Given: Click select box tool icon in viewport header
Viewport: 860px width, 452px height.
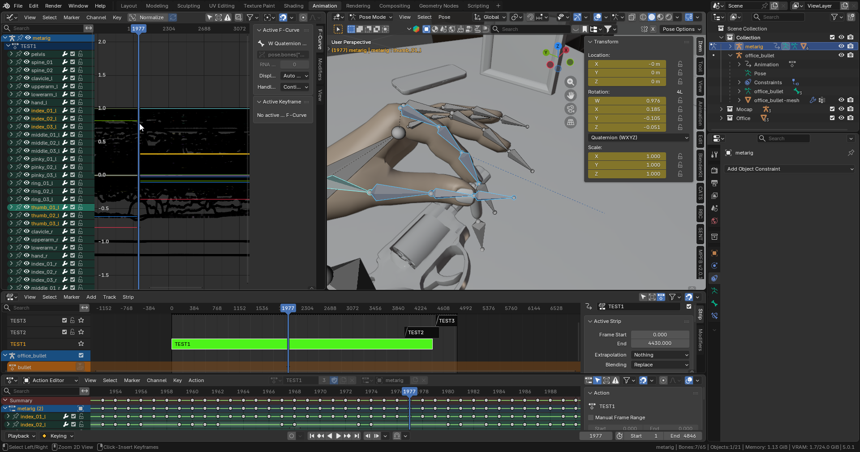Looking at the screenshot, I should click(x=338, y=29).
